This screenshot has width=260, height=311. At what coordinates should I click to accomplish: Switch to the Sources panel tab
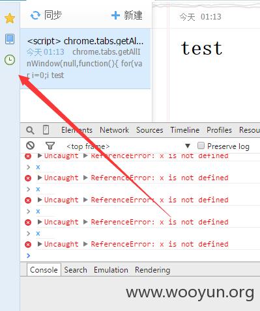point(149,130)
